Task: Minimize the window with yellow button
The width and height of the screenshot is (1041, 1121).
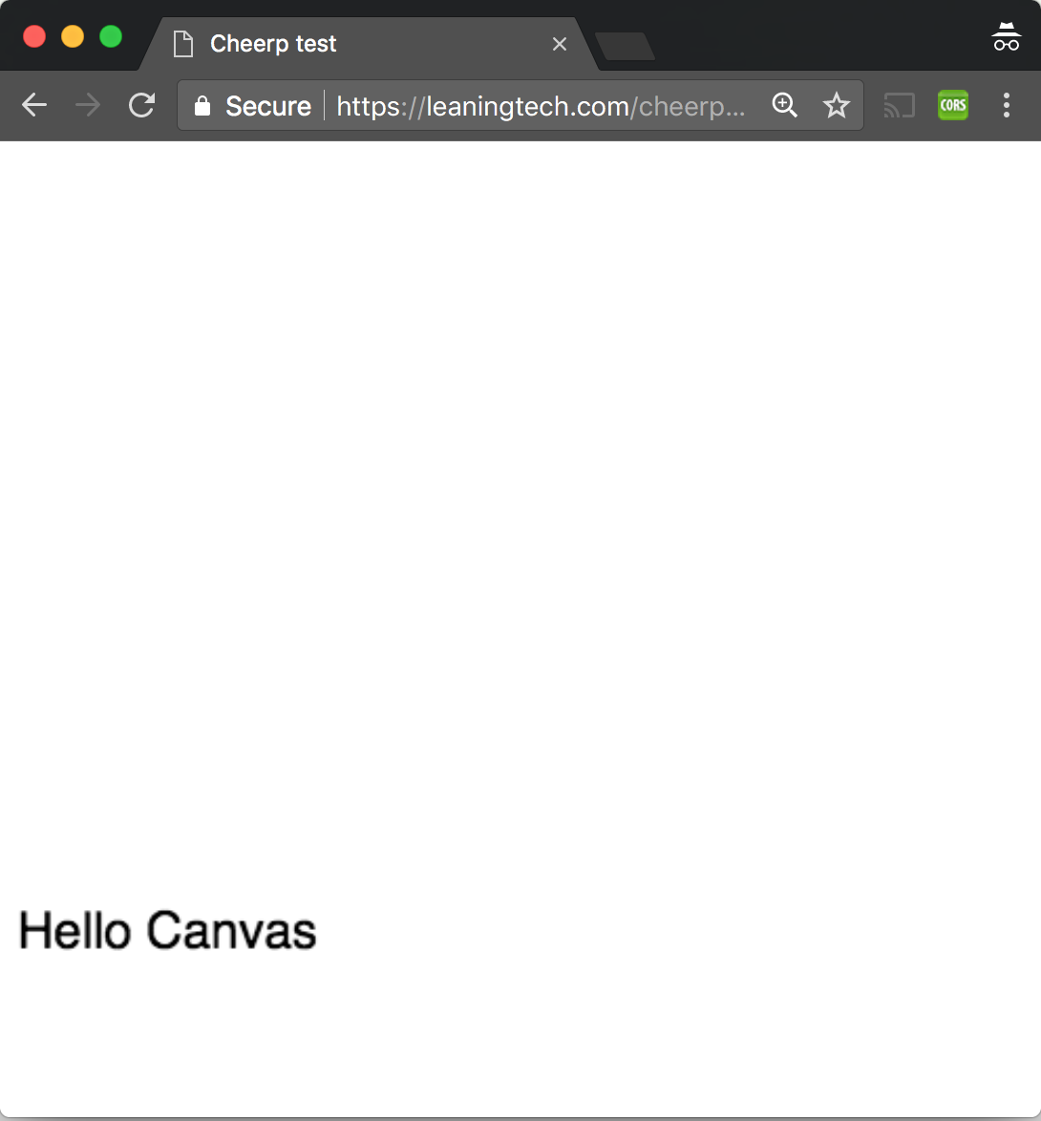Action: click(73, 37)
